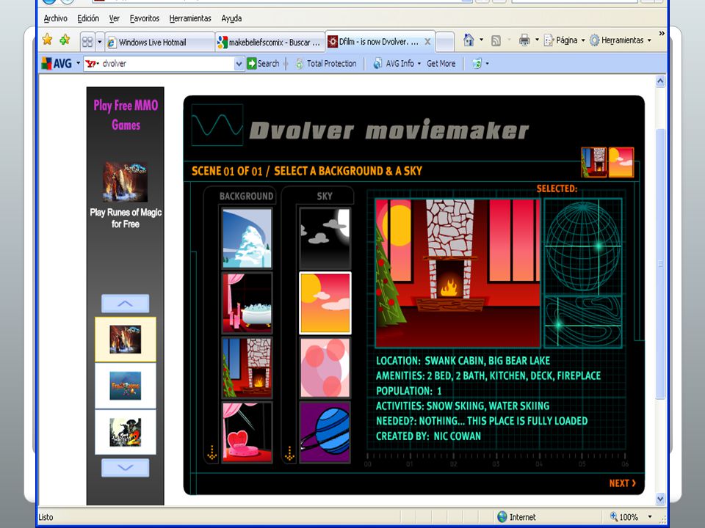The image size is (705, 528).
Task: Select the sunset sky option
Action: pos(325,303)
